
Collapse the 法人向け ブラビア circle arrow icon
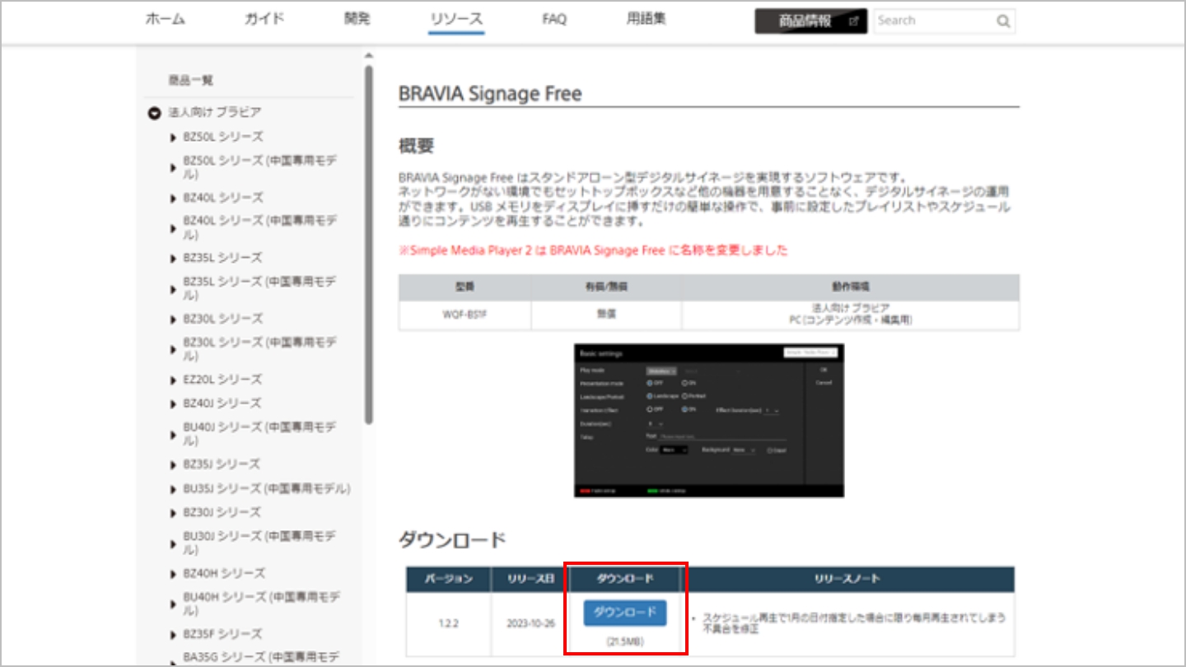click(x=154, y=113)
